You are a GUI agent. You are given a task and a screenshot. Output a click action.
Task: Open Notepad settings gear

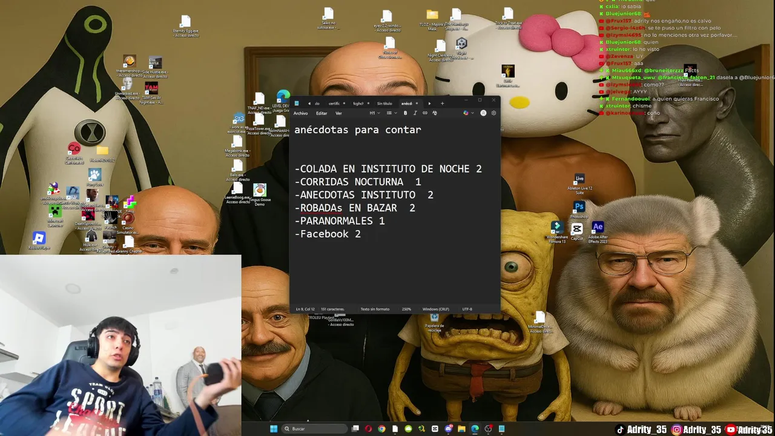click(x=493, y=113)
